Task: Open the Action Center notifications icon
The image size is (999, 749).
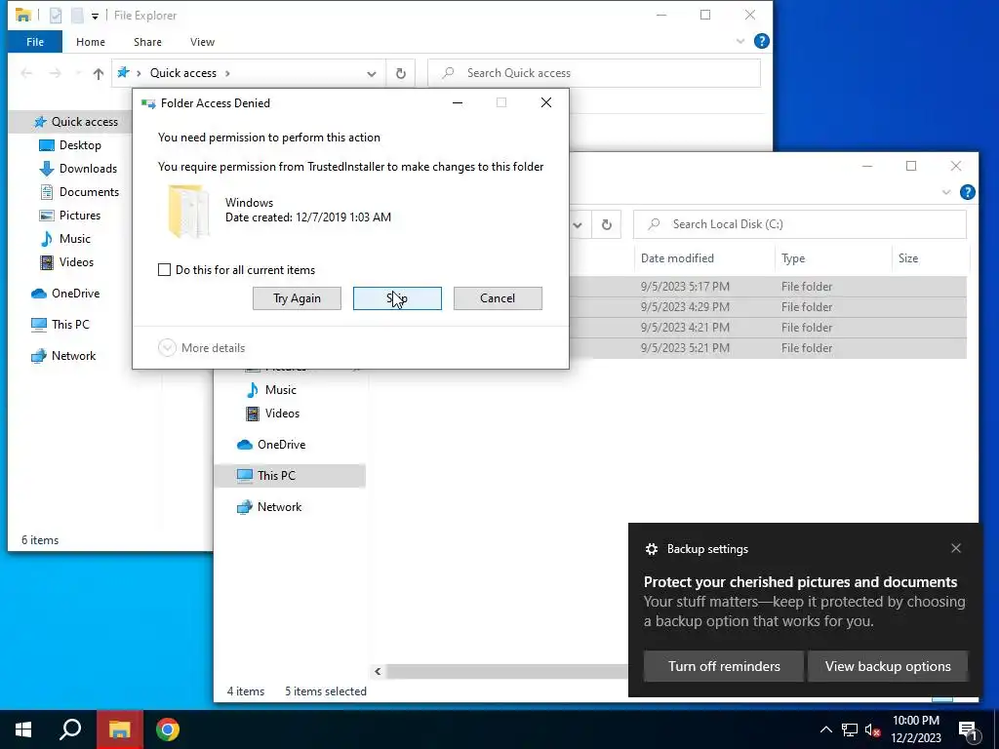Action: point(968,731)
